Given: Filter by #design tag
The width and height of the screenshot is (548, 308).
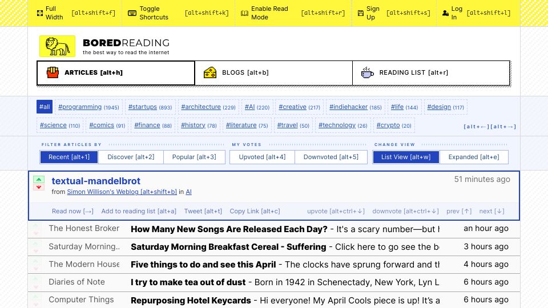Looking at the screenshot, I should (x=446, y=107).
